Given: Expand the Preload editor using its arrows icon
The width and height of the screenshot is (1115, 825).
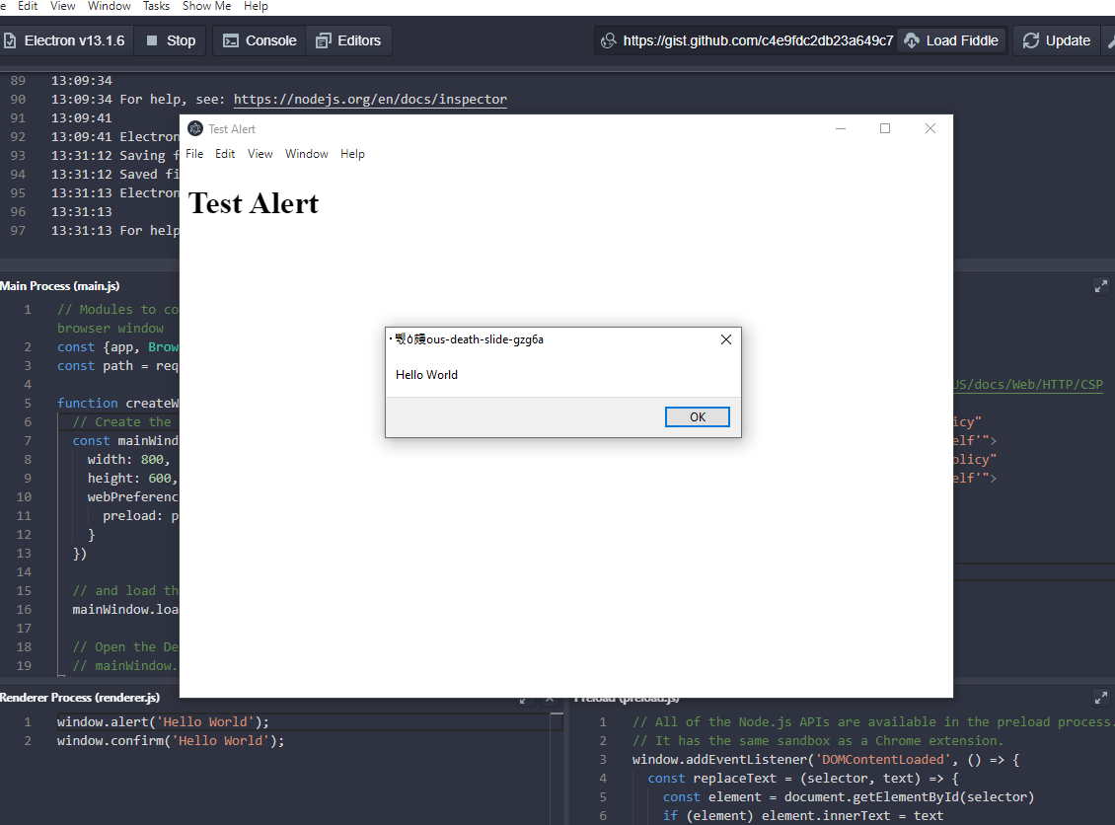Looking at the screenshot, I should [1100, 698].
